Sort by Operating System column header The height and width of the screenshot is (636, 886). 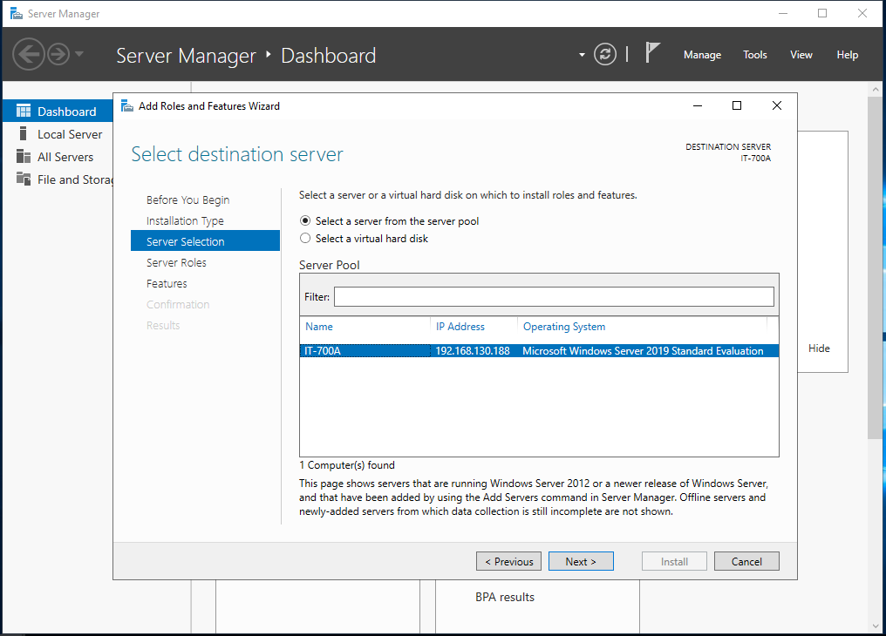(564, 326)
